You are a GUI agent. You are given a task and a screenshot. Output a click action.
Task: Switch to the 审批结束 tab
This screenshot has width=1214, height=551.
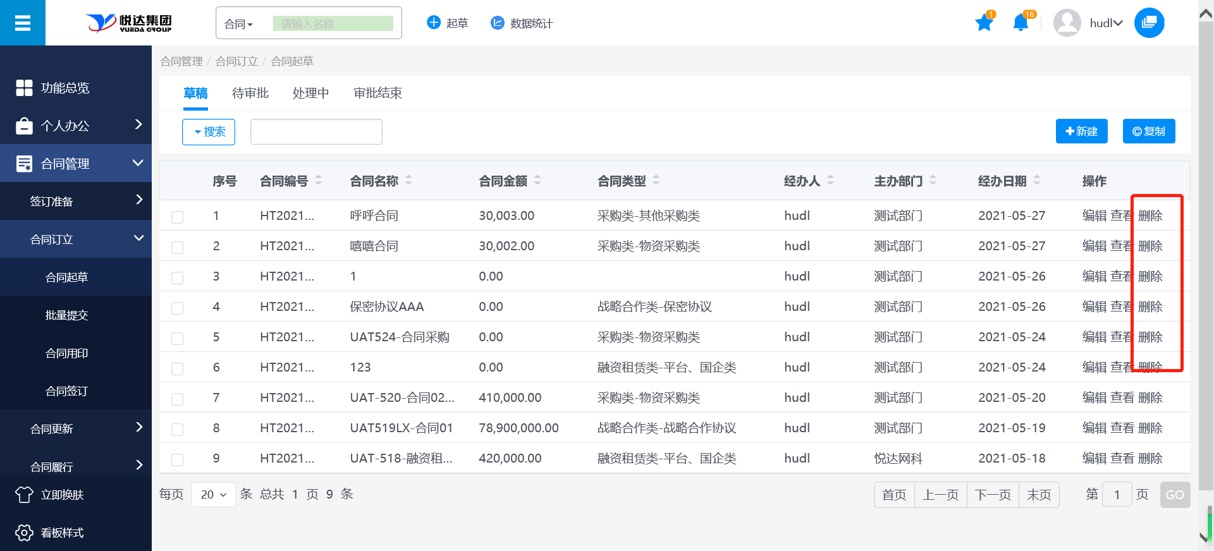pyautogui.click(x=377, y=94)
